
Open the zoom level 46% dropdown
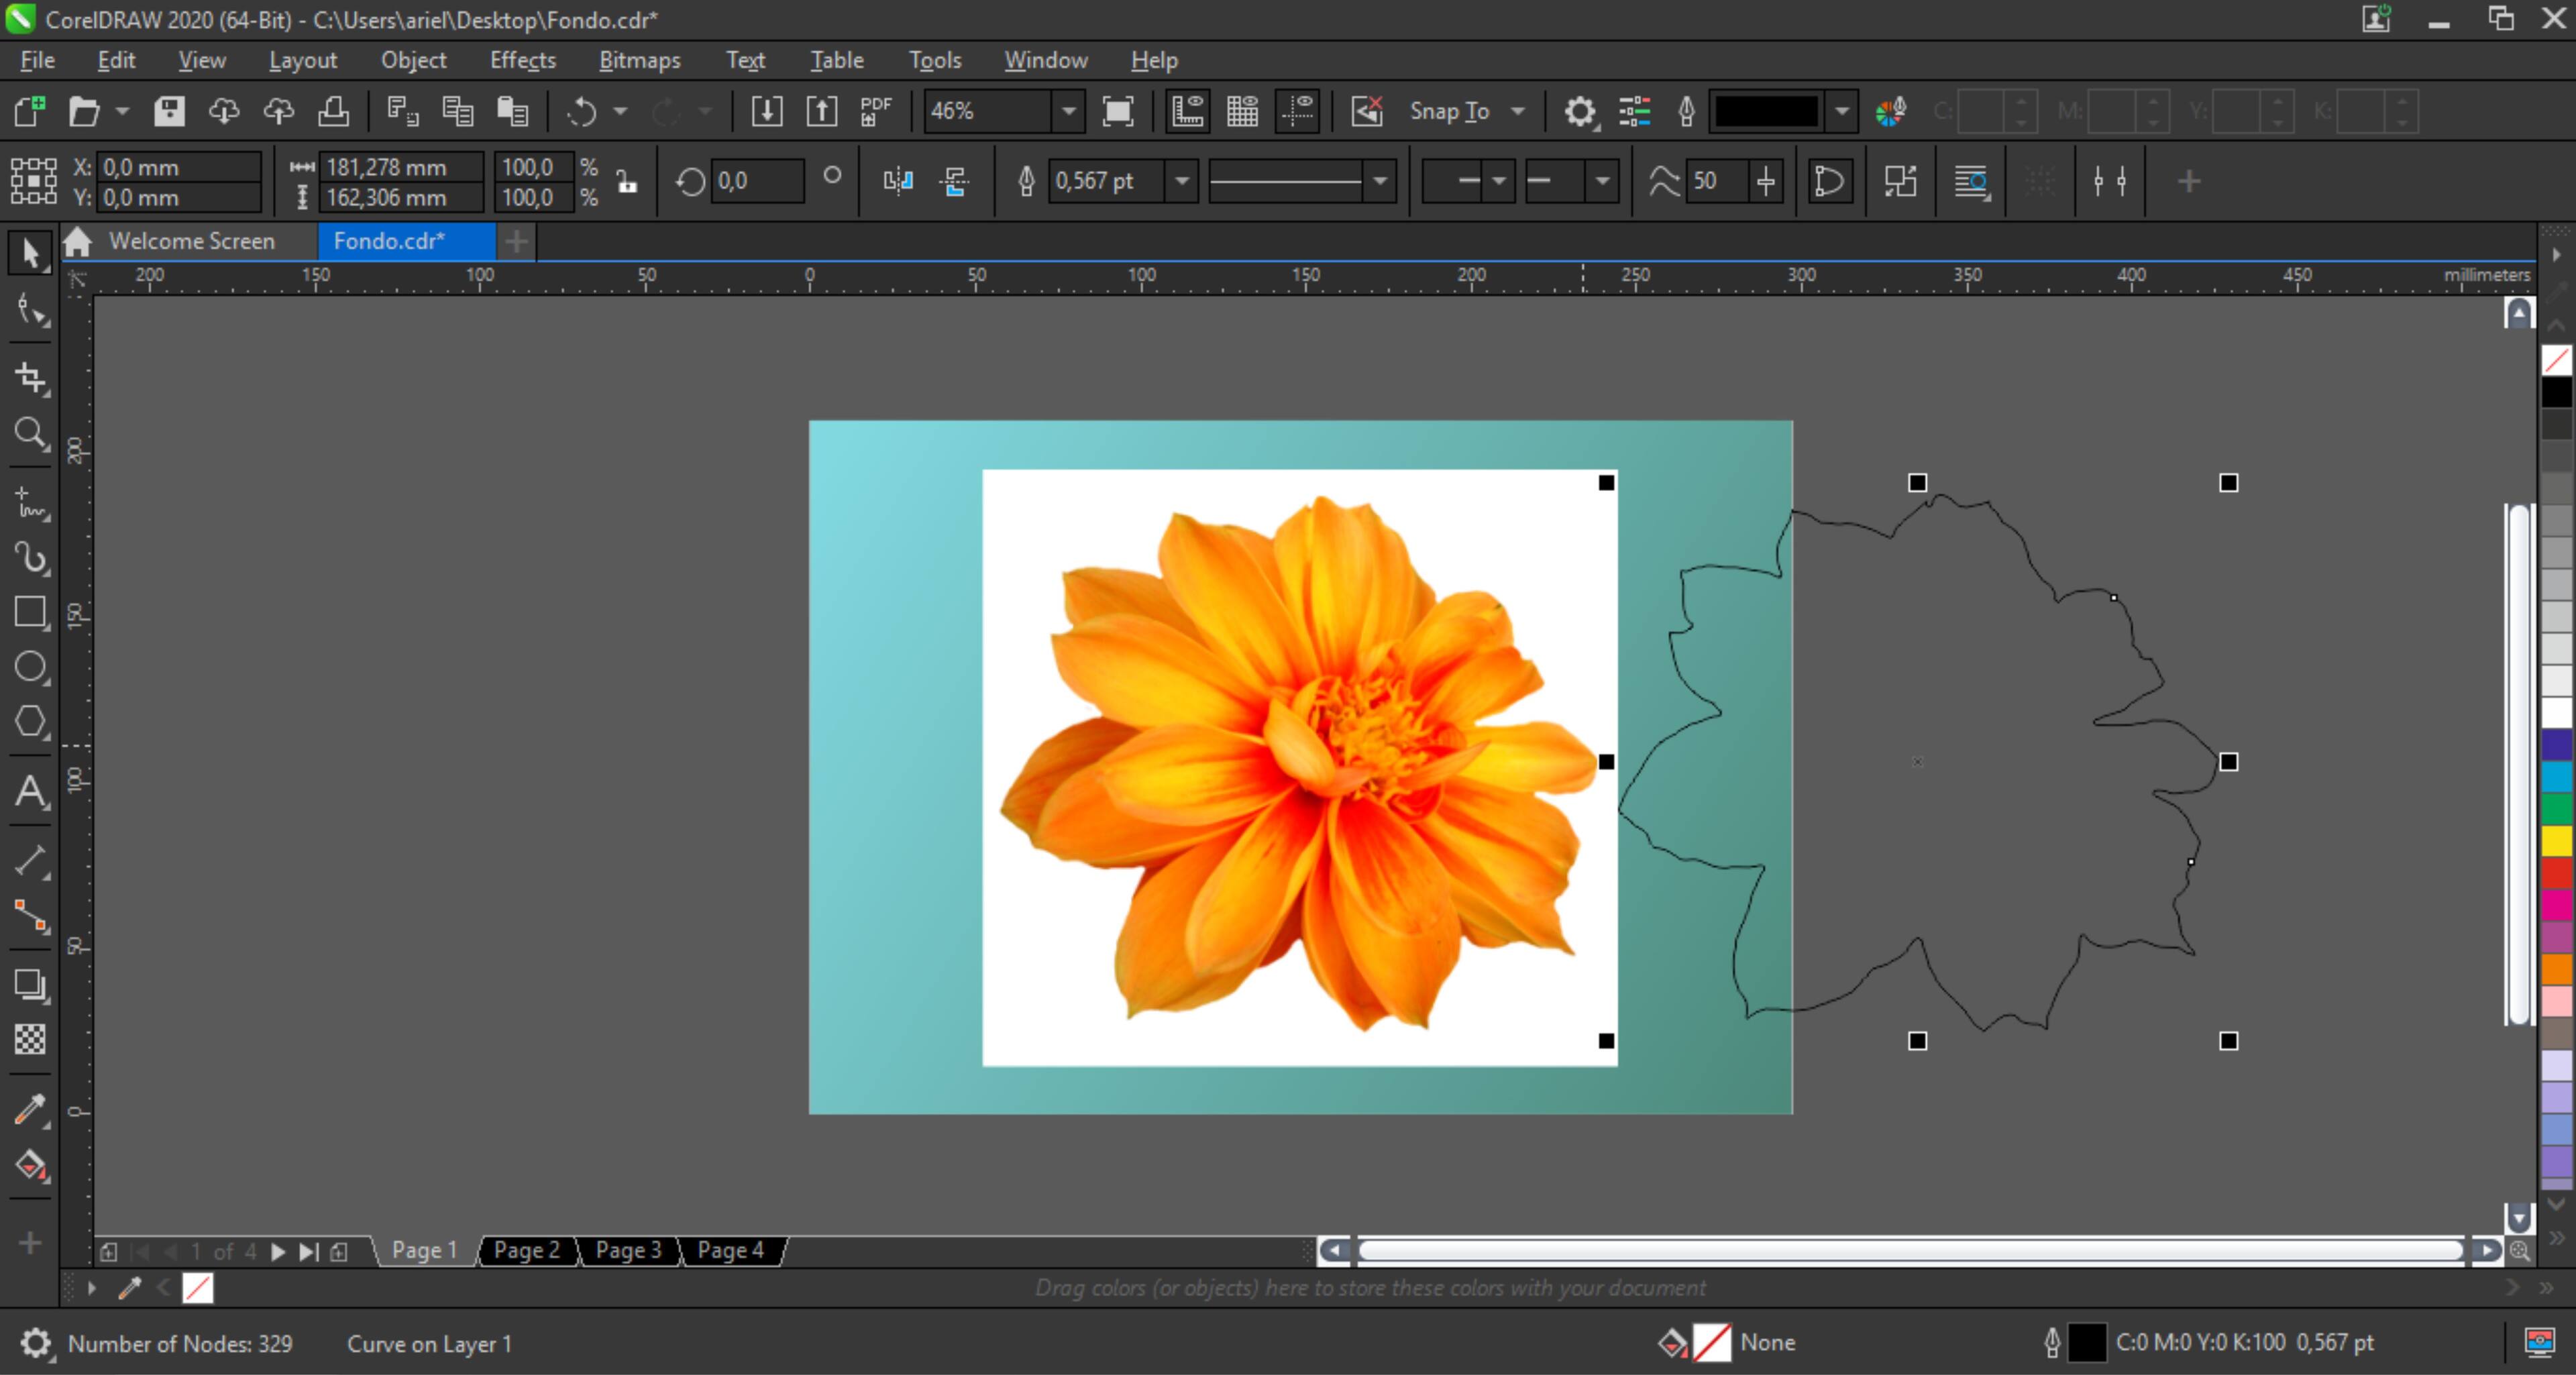coord(1069,111)
